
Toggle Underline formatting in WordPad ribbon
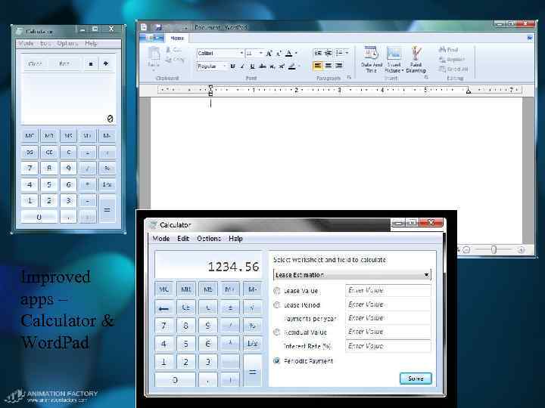252,66
